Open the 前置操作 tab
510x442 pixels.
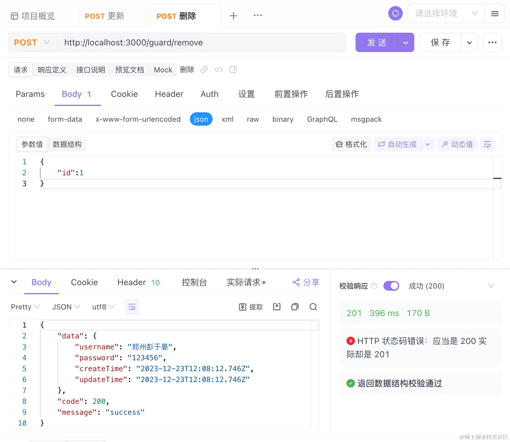click(291, 94)
